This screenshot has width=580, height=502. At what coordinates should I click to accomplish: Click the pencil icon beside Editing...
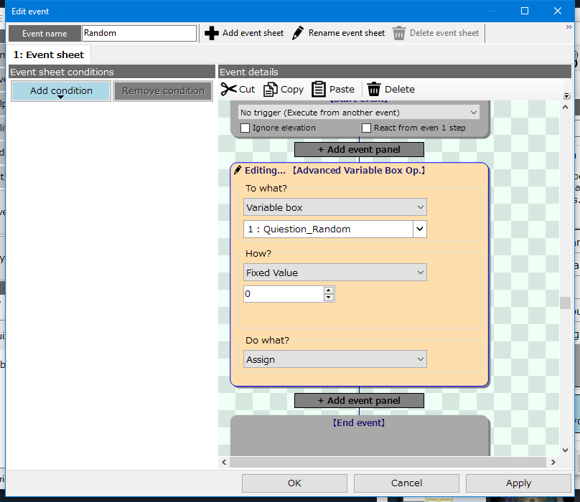(238, 171)
